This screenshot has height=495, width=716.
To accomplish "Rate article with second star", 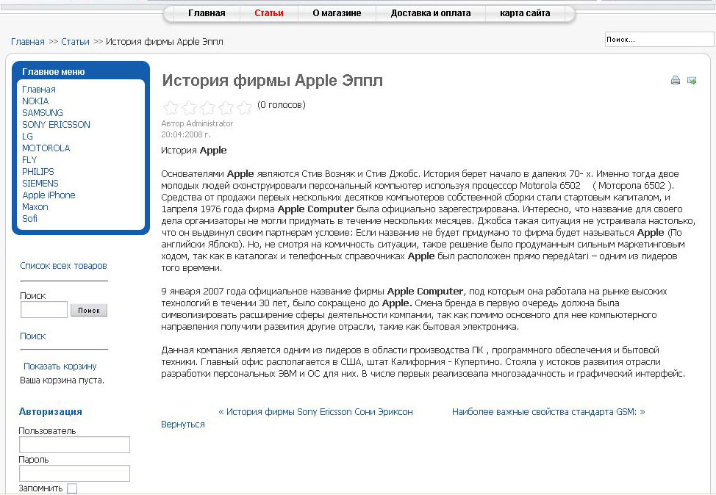I will click(189, 108).
